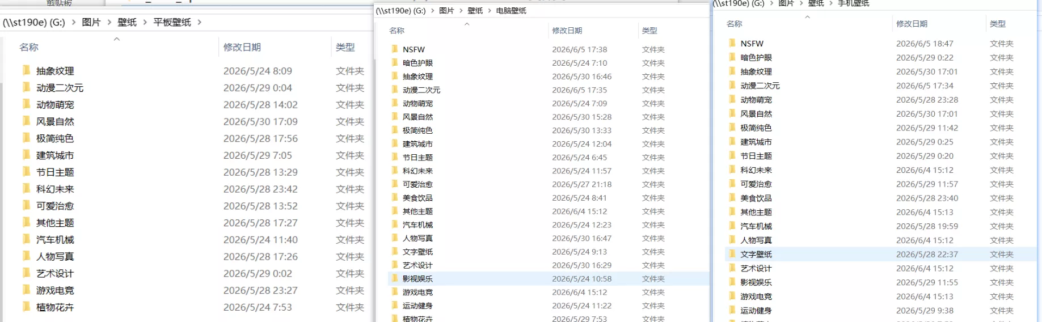The image size is (1042, 322).
Task: Click the 人物写真 folder icon in 手机壁纸 window
Action: click(x=732, y=240)
